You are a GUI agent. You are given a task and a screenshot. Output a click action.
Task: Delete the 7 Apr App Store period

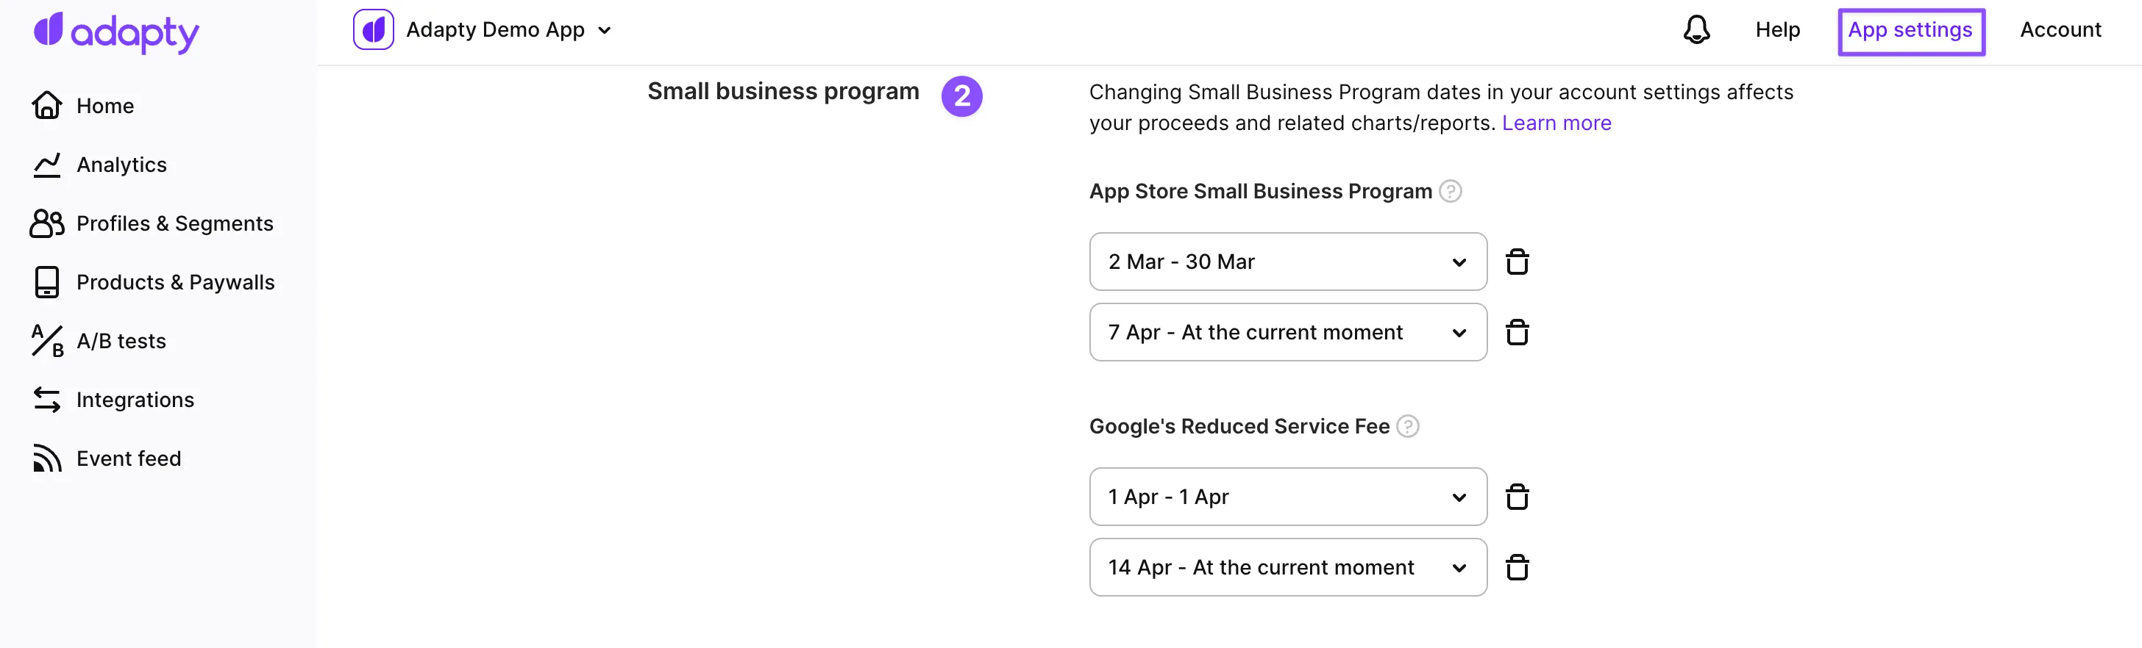[x=1517, y=332]
